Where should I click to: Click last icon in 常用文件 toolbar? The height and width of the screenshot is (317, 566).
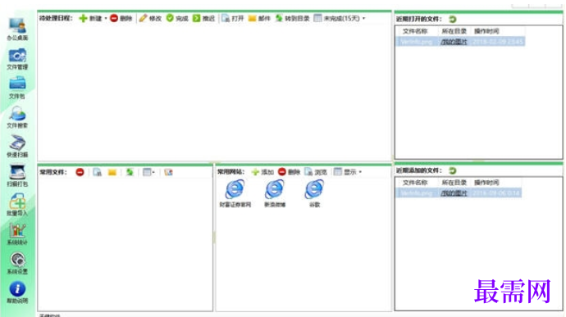pyautogui.click(x=168, y=172)
